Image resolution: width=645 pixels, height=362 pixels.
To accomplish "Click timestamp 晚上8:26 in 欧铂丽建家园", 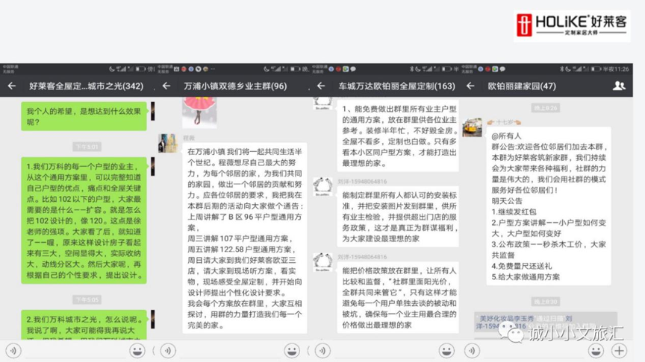I will 546,108.
